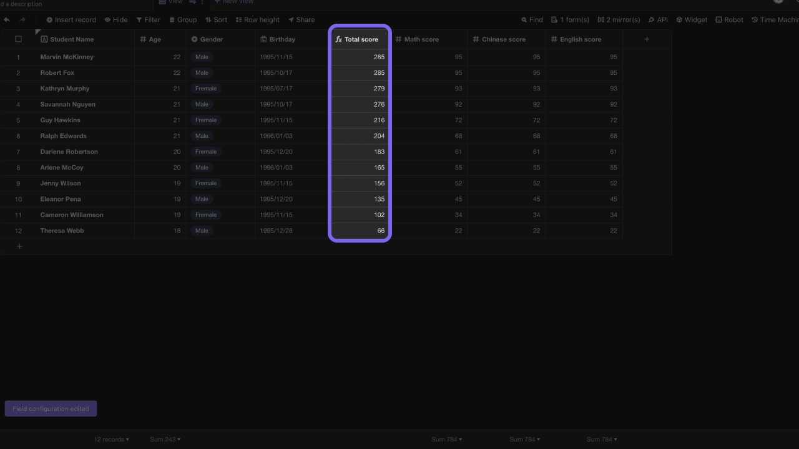Click Eleanor Pena's Chinese score 45
This screenshot has width=799, height=449.
(x=506, y=199)
